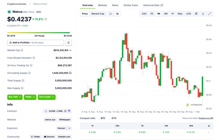Image resolution: width=219 pixels, height=140 pixels.
Task: Enable the ETH compare checkbox
Action: (x=109, y=118)
